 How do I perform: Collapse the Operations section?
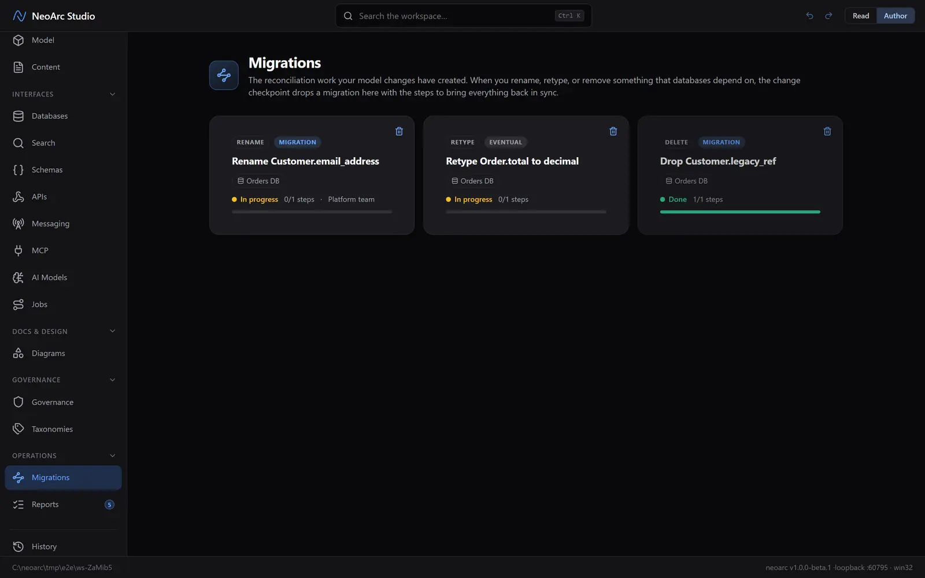point(113,455)
